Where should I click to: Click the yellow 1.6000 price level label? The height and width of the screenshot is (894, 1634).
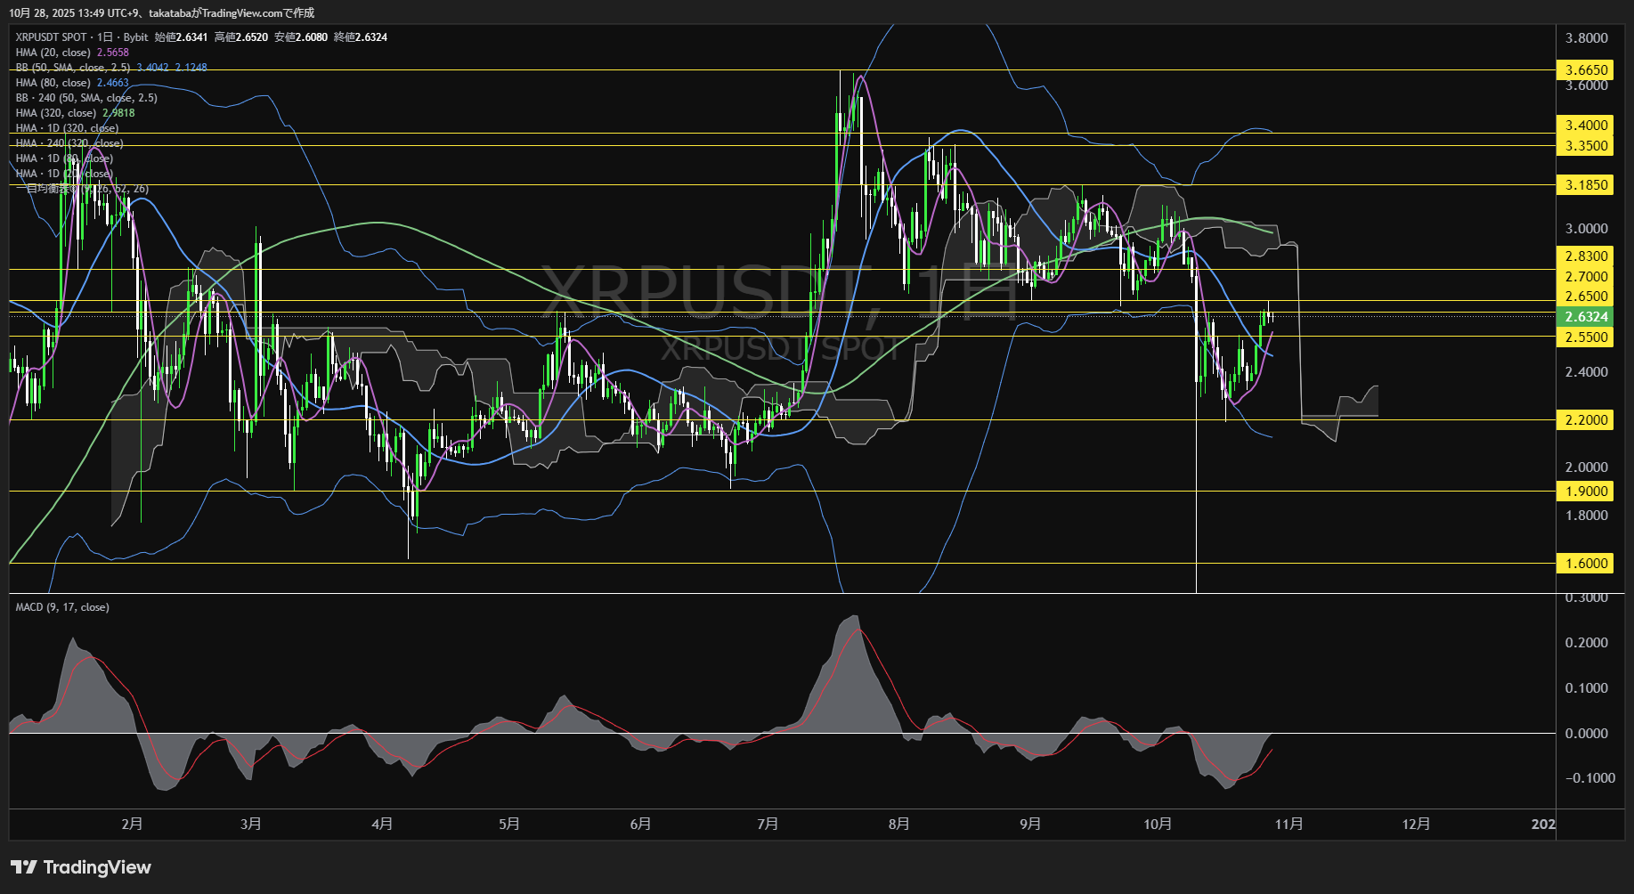click(x=1586, y=564)
